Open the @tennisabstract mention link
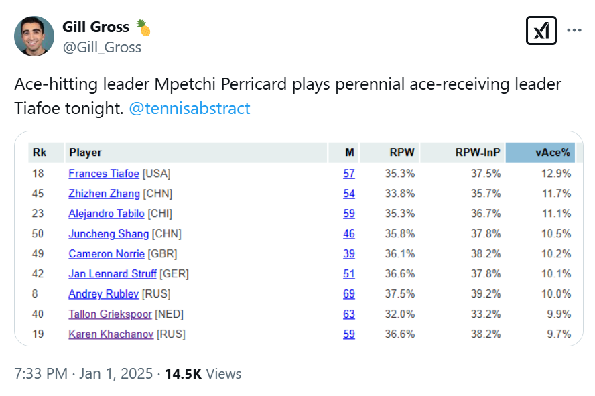 pos(190,109)
